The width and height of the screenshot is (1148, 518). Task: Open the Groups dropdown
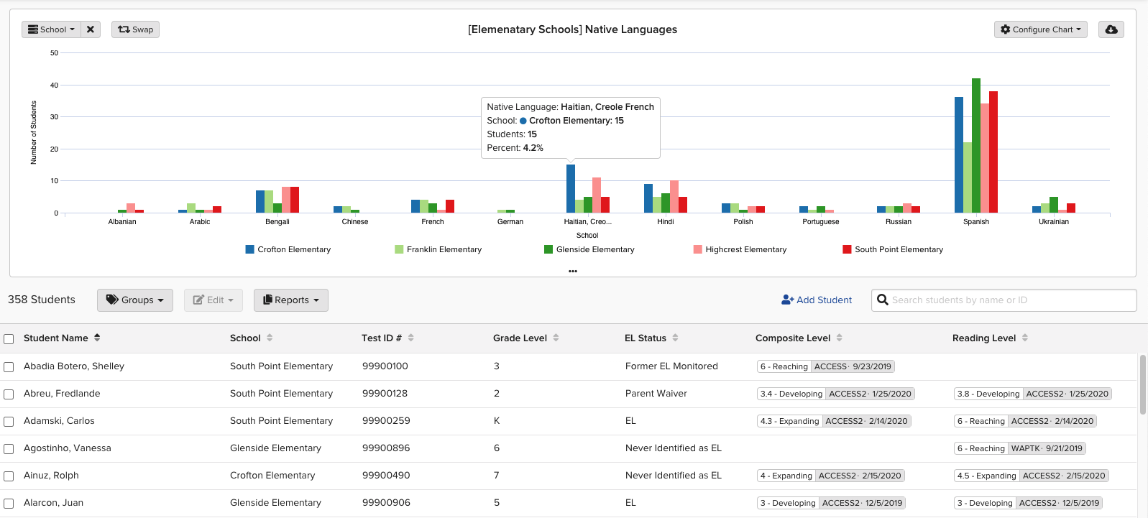point(135,300)
